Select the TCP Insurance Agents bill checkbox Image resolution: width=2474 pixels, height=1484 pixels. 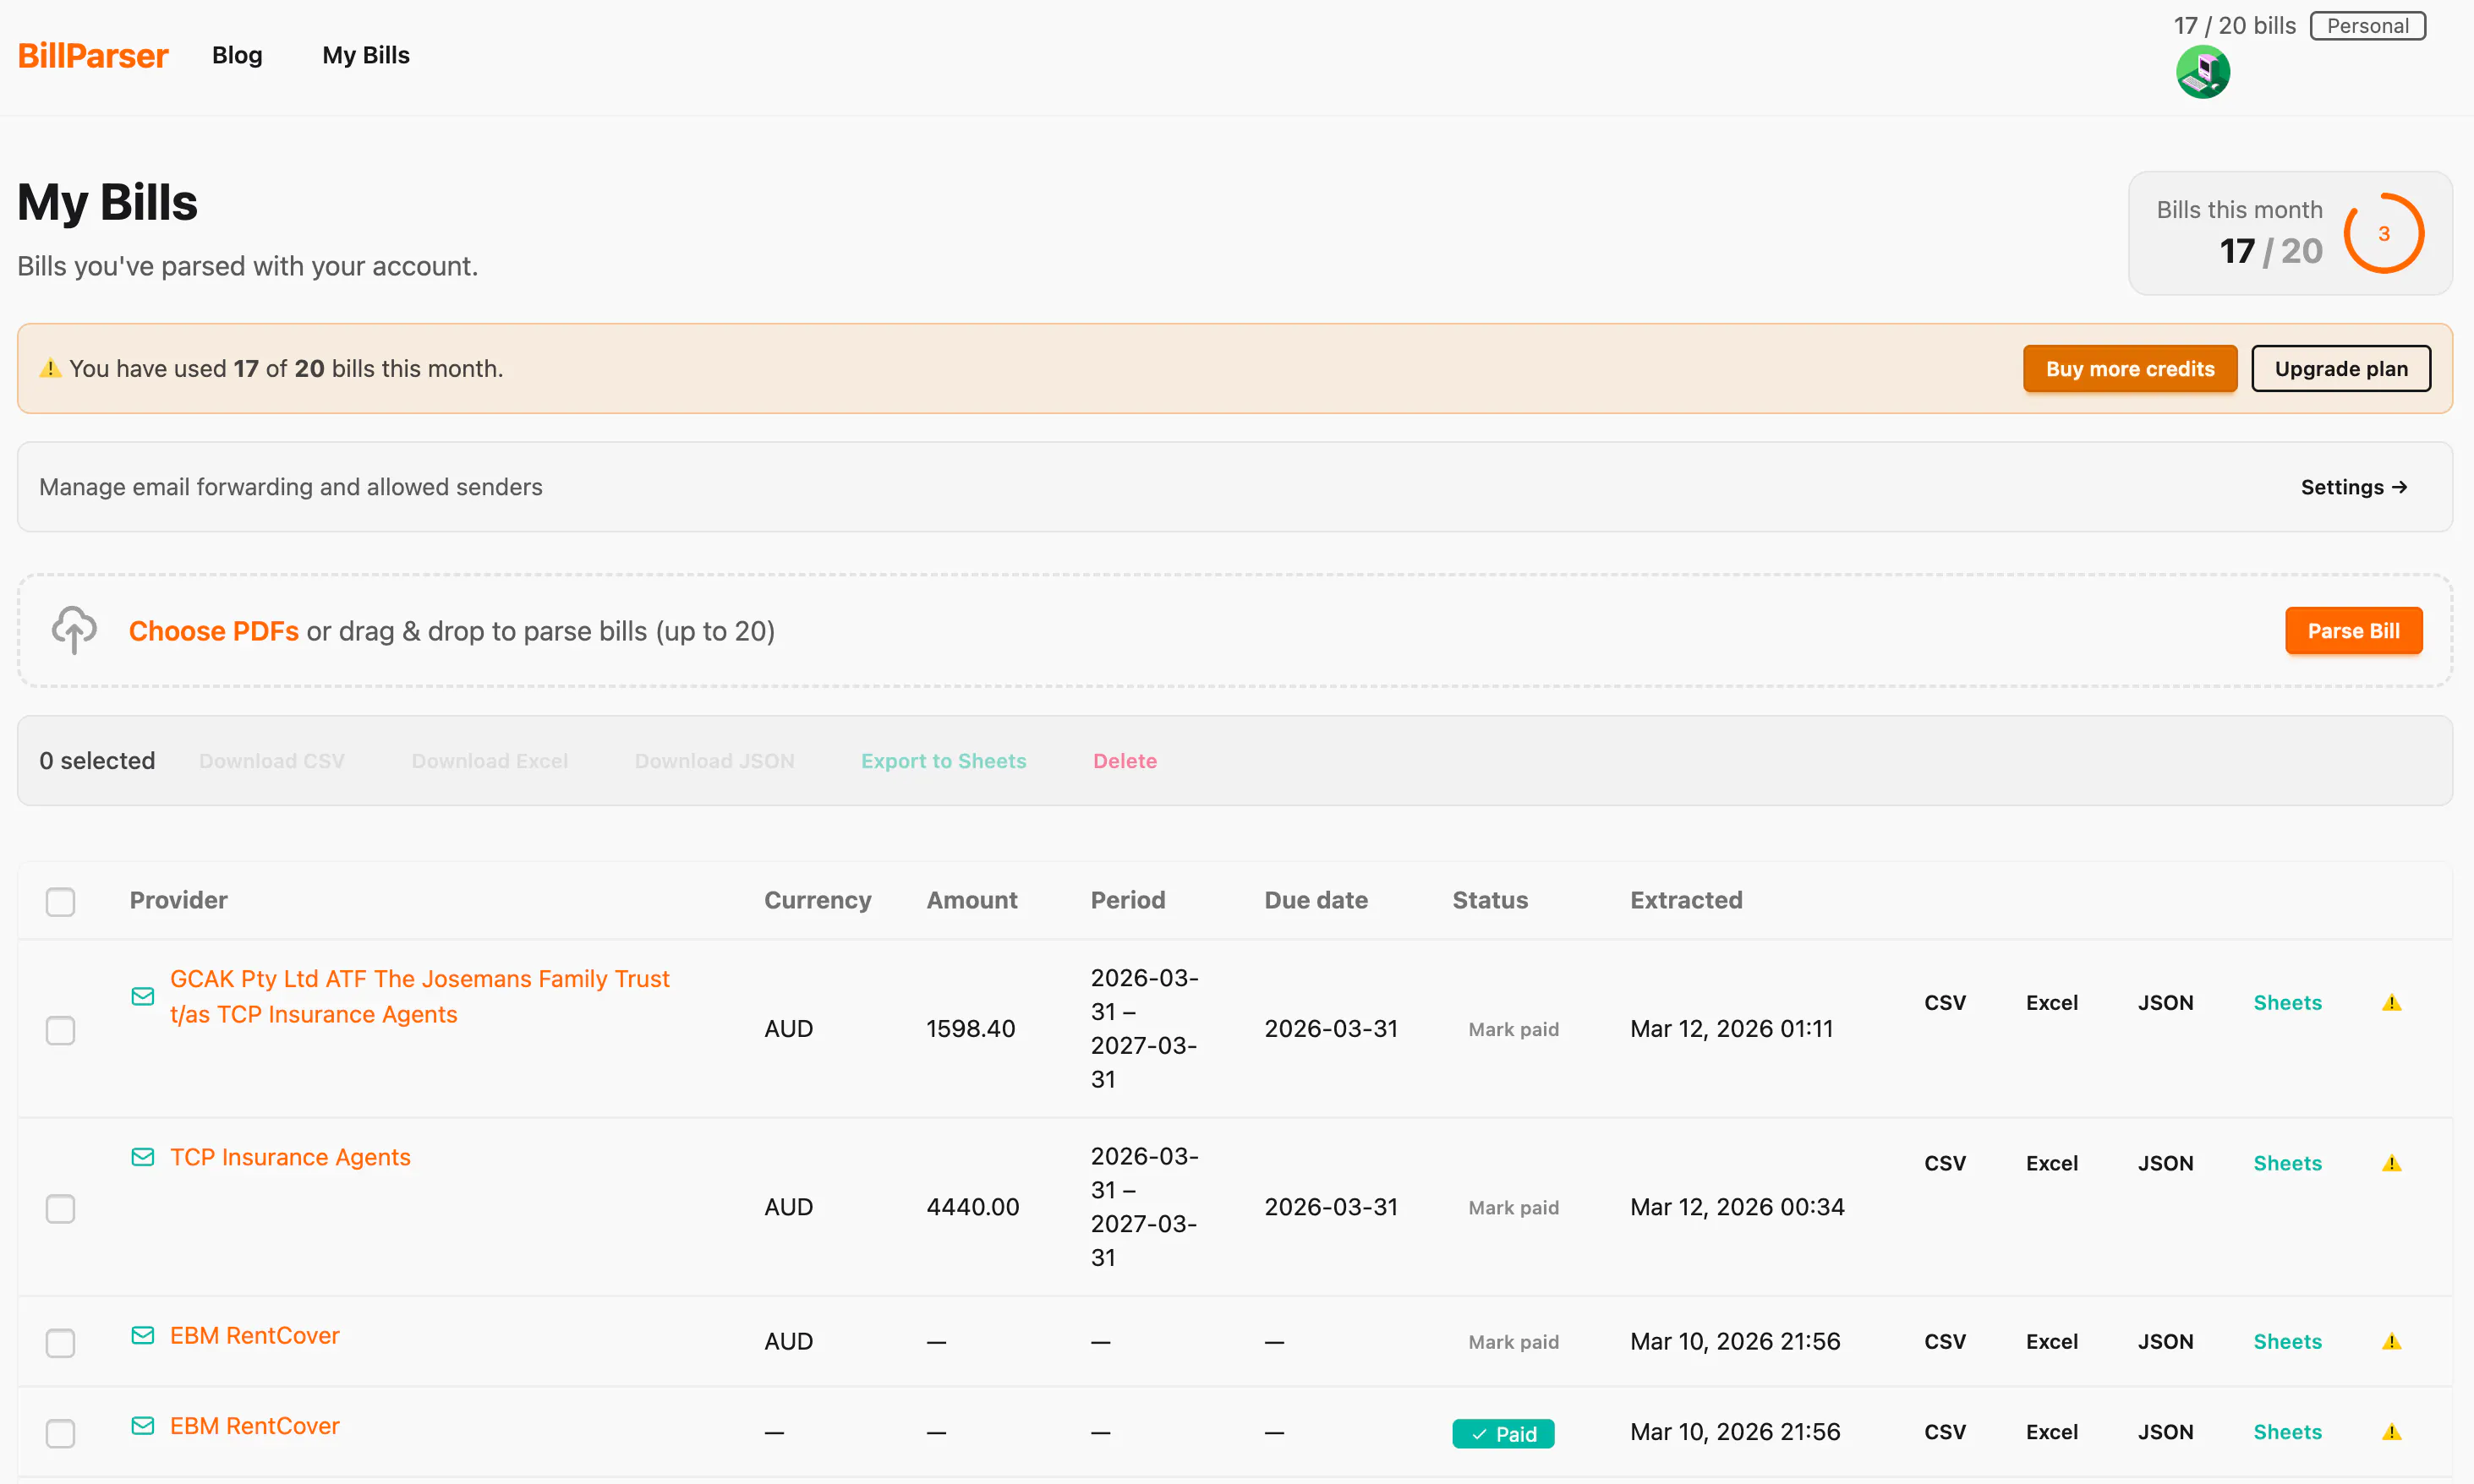60,1208
